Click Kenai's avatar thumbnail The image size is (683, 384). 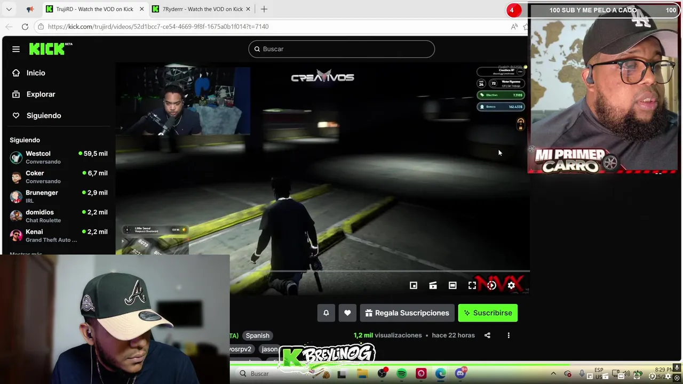point(17,236)
